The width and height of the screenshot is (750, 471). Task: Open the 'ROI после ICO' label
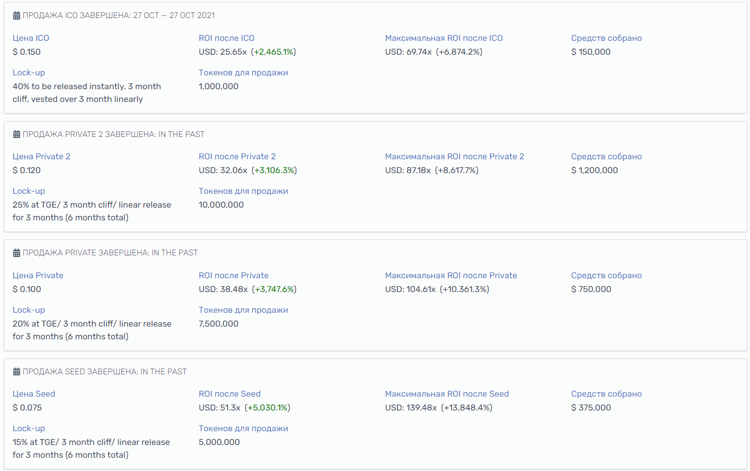[x=226, y=38]
